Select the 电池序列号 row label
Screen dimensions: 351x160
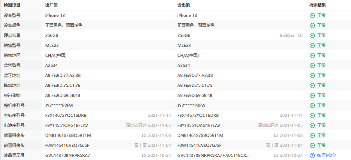click(14, 125)
